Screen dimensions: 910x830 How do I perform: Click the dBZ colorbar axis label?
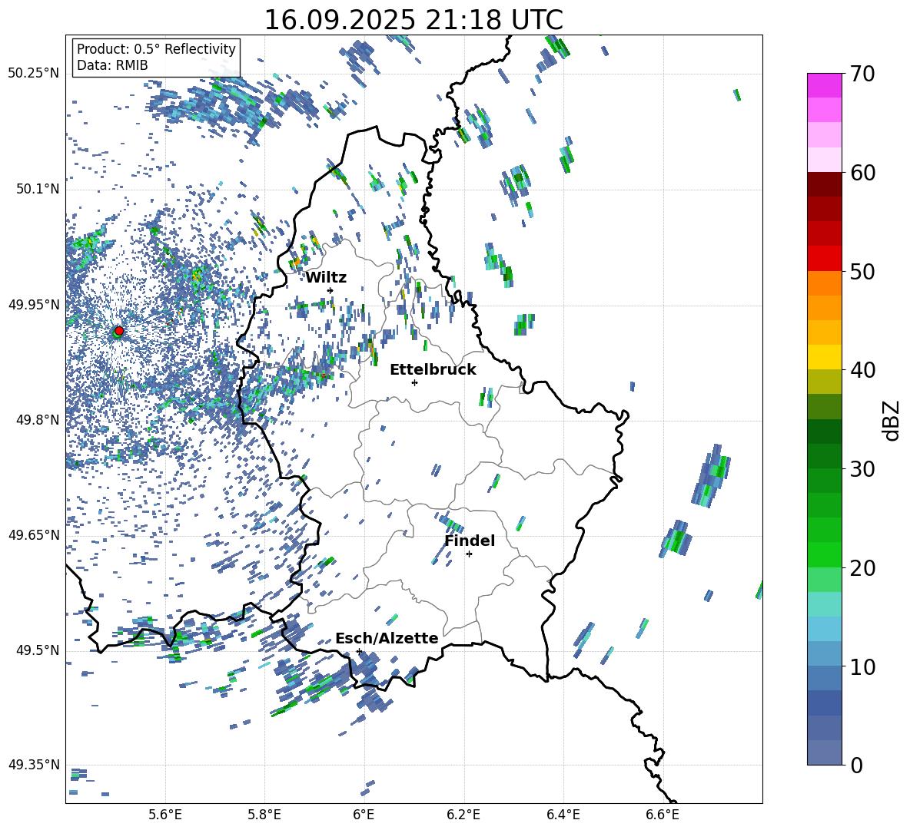pyautogui.click(x=891, y=420)
